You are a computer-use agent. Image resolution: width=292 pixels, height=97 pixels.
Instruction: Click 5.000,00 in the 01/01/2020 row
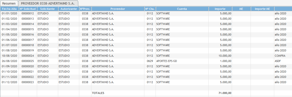[x=226, y=14]
